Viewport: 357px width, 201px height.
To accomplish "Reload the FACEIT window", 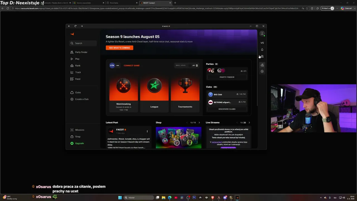I will [x=75, y=26].
